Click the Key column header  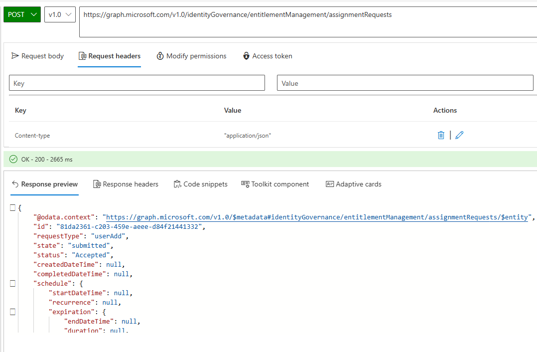(x=20, y=110)
